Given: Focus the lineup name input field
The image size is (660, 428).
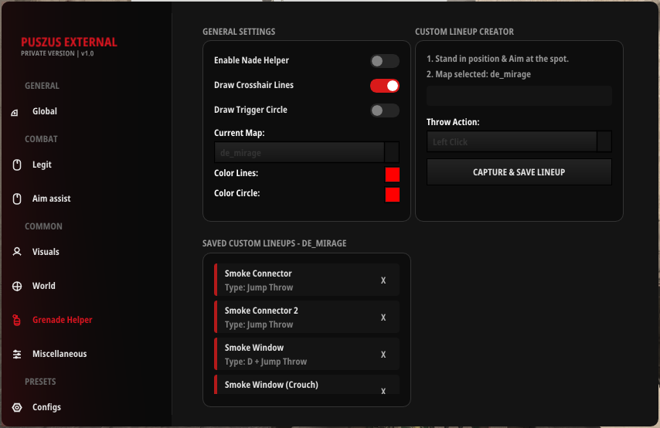Looking at the screenshot, I should [x=519, y=96].
